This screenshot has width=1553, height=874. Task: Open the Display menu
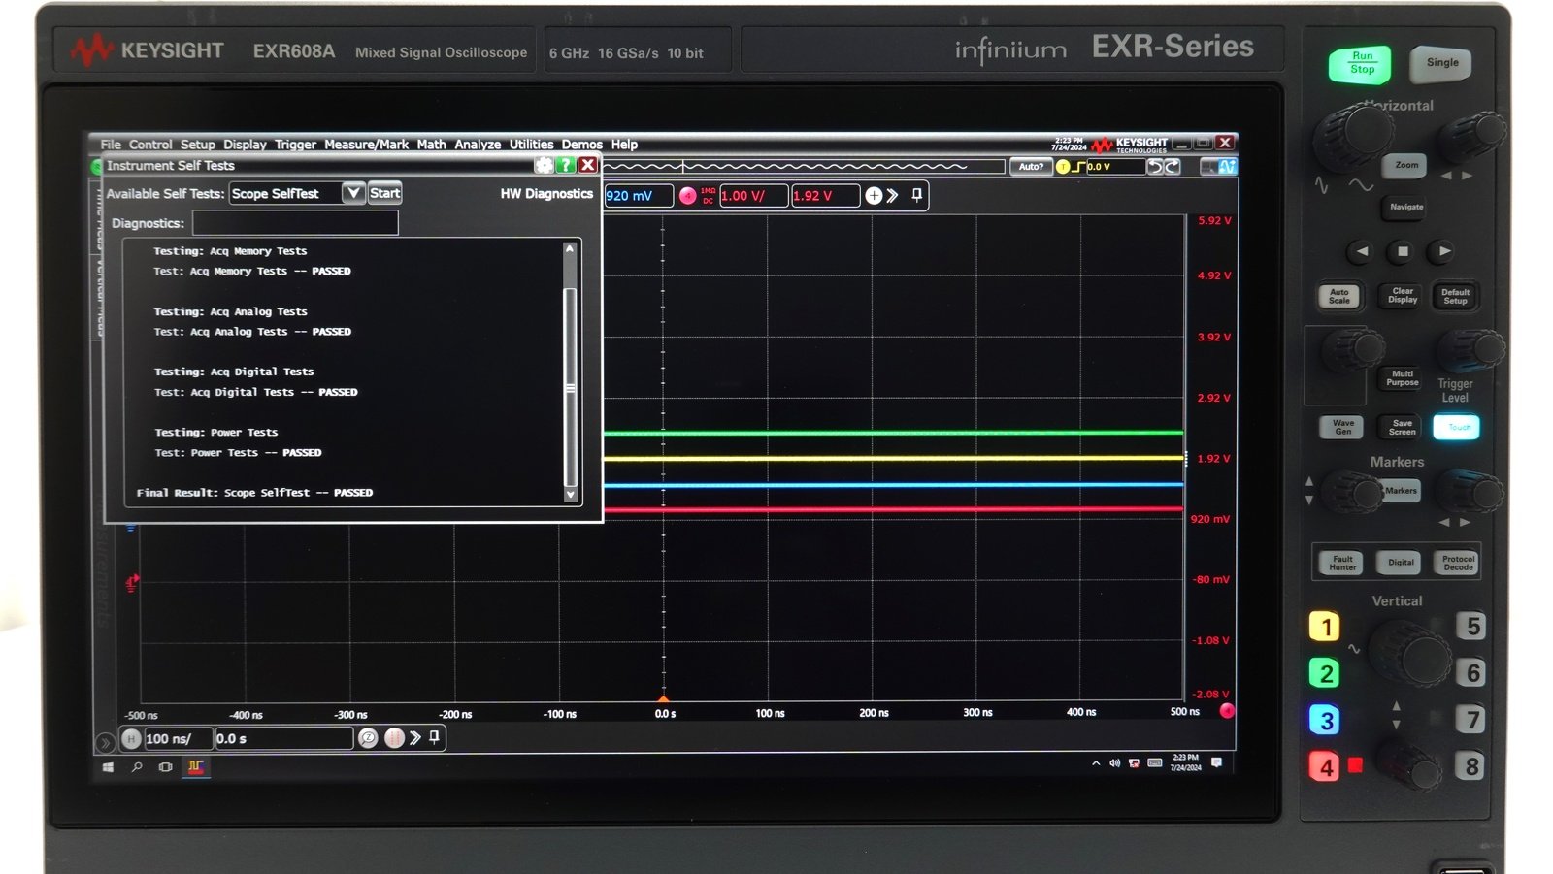coord(245,145)
